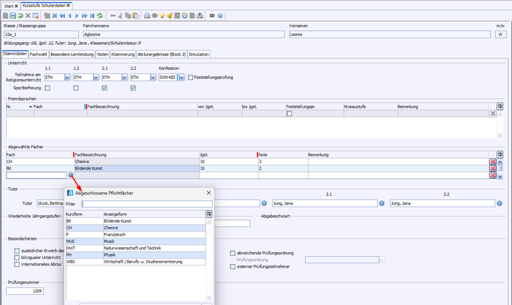Enable the Feststellungsprüfung checkbox beside Konfession
This screenshot has width=512, height=305.
point(191,77)
